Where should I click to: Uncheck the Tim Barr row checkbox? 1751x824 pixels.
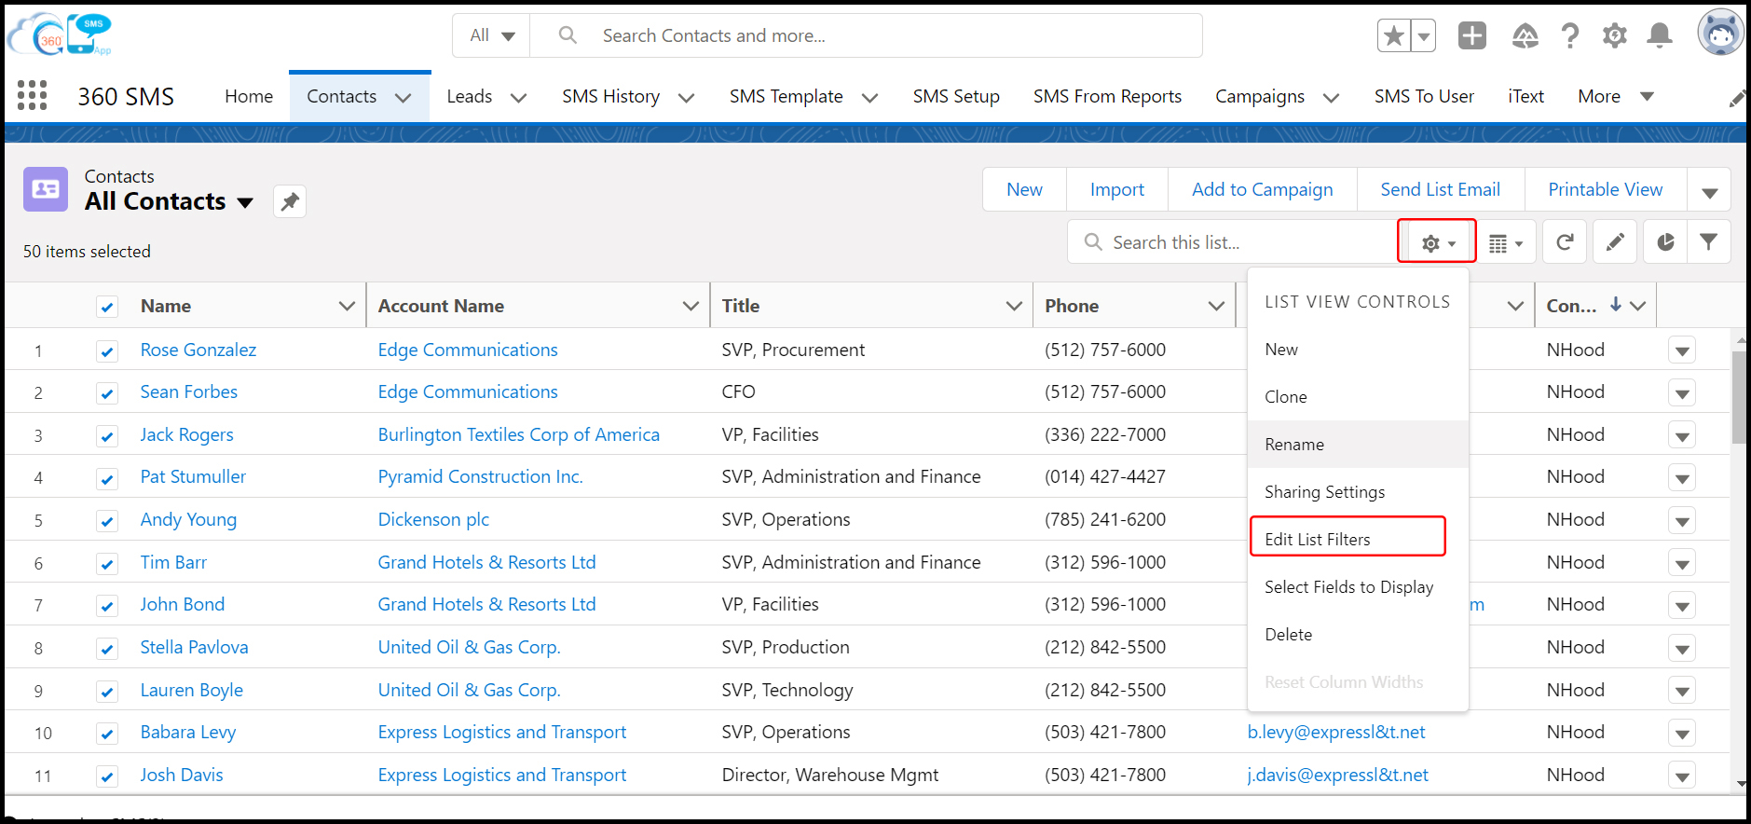(x=107, y=564)
